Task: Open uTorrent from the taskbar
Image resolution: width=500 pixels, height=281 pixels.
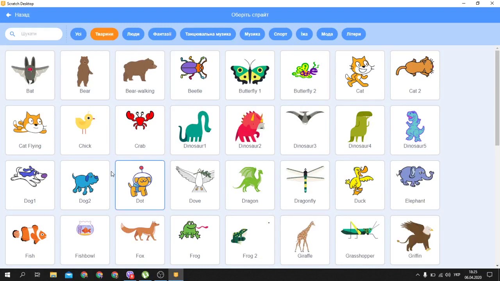Action: pos(145,275)
